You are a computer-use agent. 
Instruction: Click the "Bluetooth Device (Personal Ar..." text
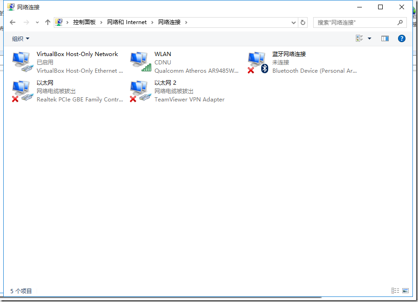(315, 71)
